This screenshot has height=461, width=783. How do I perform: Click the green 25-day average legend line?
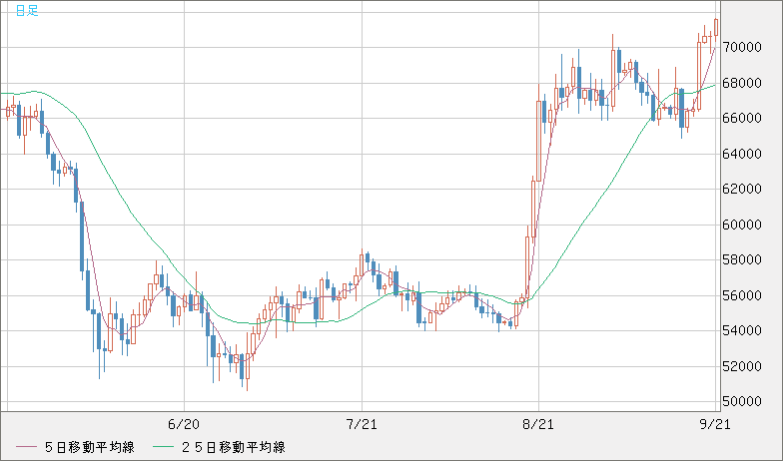point(163,447)
